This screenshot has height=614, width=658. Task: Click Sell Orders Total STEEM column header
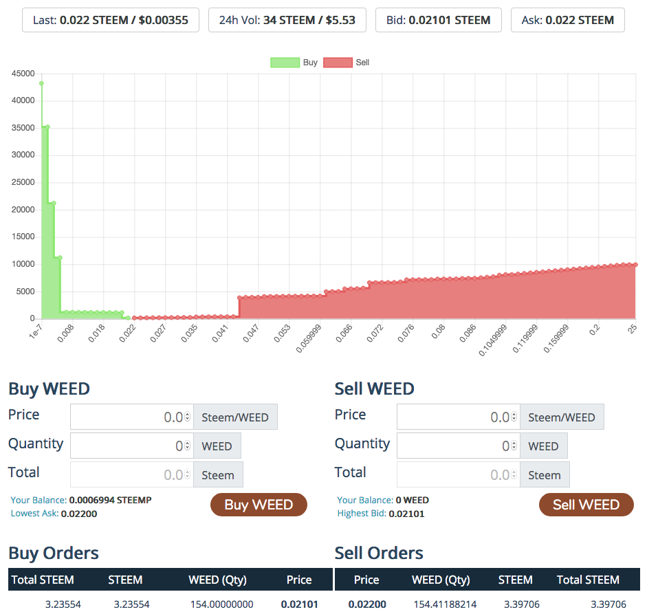588,580
